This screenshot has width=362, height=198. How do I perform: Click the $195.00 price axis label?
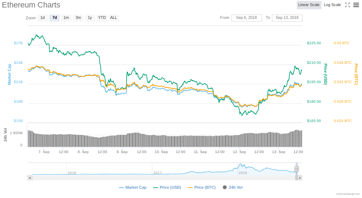(x=314, y=82)
